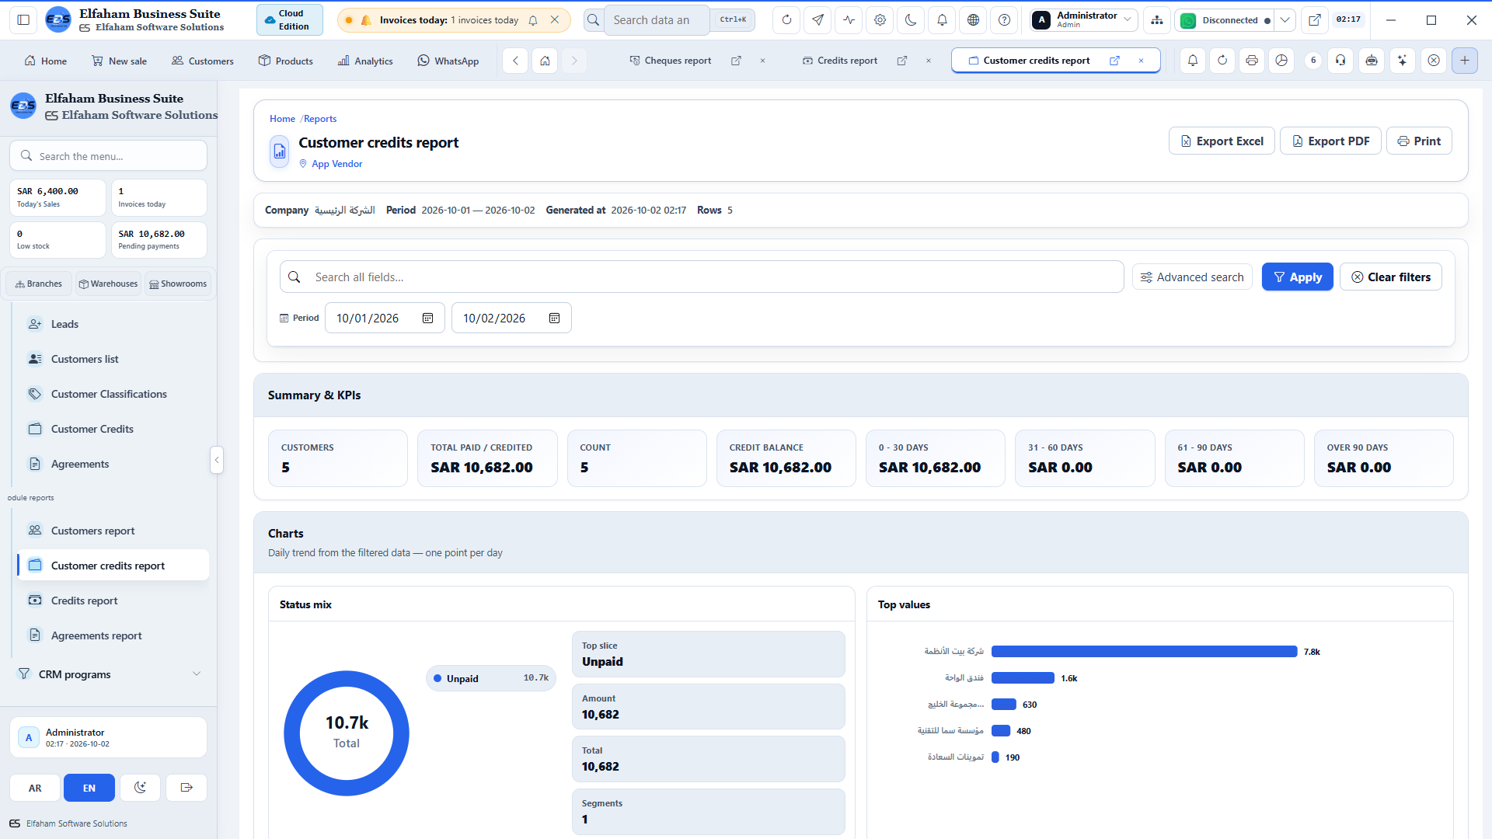
Task: Click the home icon in tab navigation
Action: tap(545, 61)
